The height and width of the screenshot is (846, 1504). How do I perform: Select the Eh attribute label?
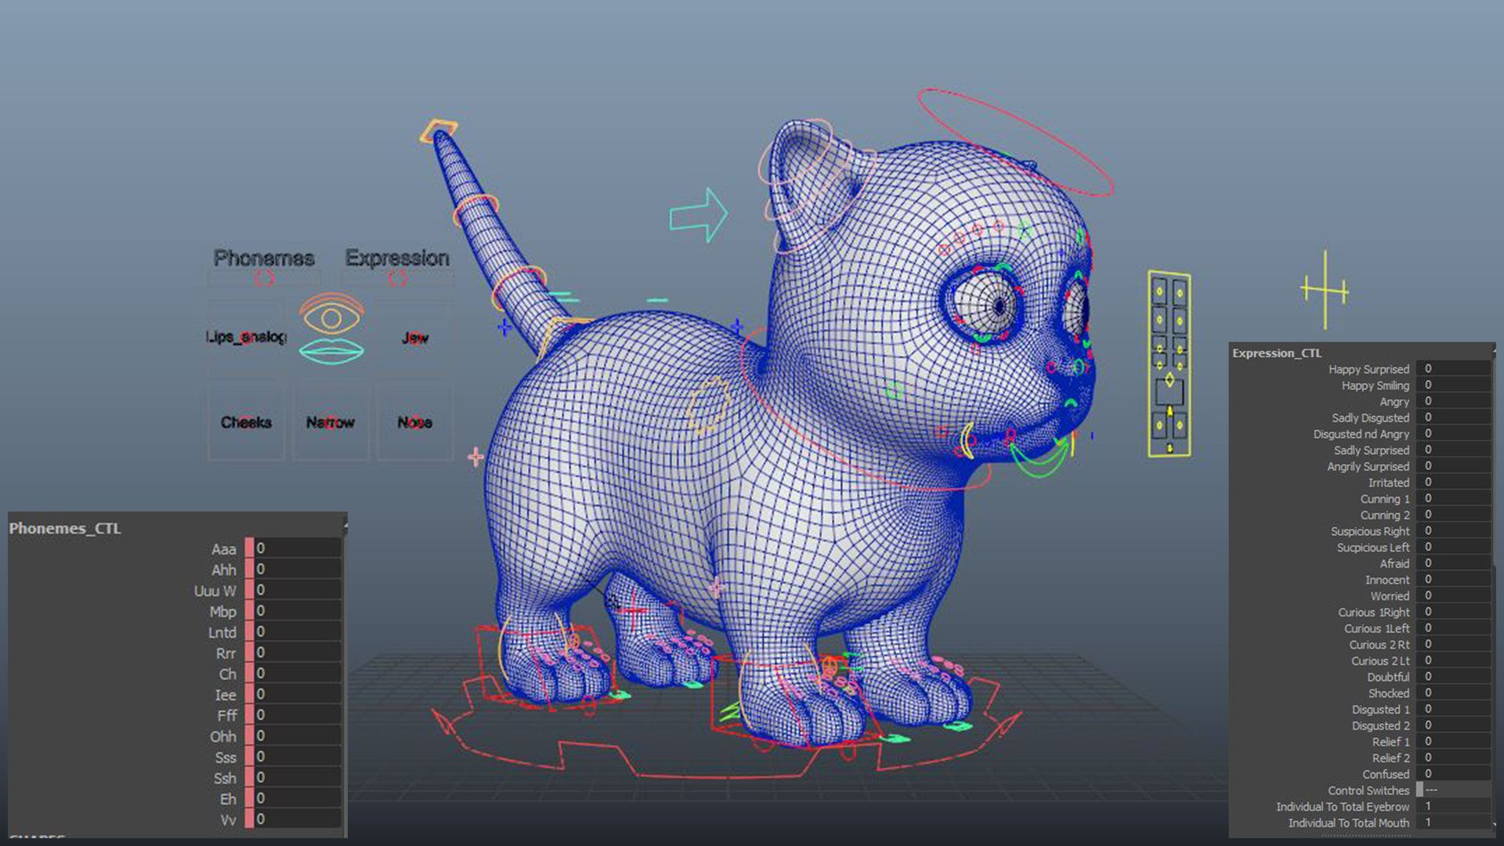[x=228, y=799]
